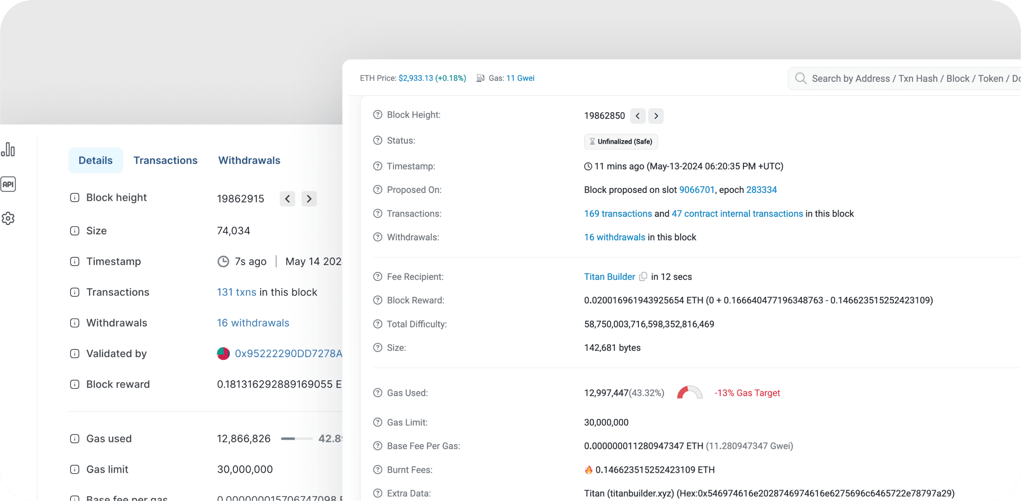Go to previous block from 19862915
Viewport: 1021px width, 501px height.
pos(287,199)
